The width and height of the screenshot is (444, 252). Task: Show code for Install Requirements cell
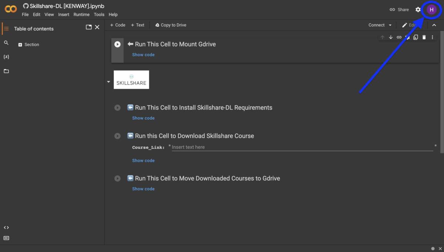[x=144, y=118]
